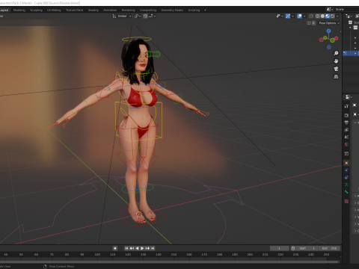359x269 pixels.
Task: Select wireframe viewport shading
Action: [318, 16]
